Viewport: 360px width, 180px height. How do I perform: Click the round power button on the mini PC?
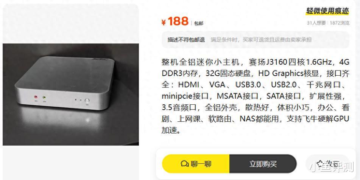coord(87,101)
